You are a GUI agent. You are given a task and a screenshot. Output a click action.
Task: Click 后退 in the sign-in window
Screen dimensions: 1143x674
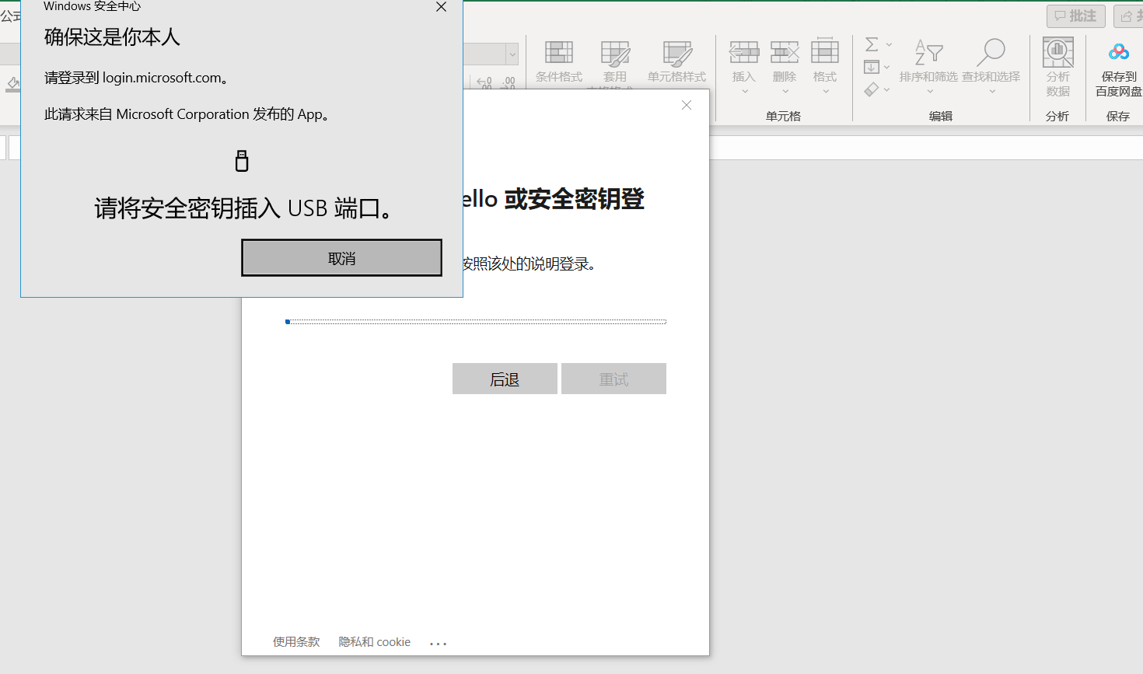click(x=505, y=379)
